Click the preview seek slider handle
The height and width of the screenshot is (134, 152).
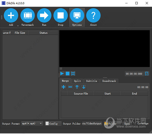[61, 69]
